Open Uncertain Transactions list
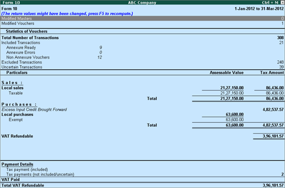 142,67
